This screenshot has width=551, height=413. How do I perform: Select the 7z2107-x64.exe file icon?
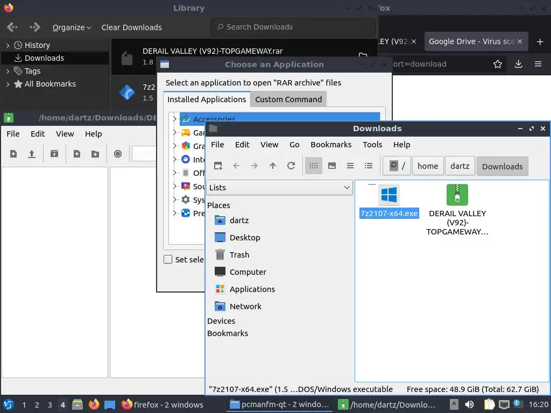(x=389, y=195)
